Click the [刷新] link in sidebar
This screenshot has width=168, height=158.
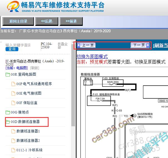35,68
